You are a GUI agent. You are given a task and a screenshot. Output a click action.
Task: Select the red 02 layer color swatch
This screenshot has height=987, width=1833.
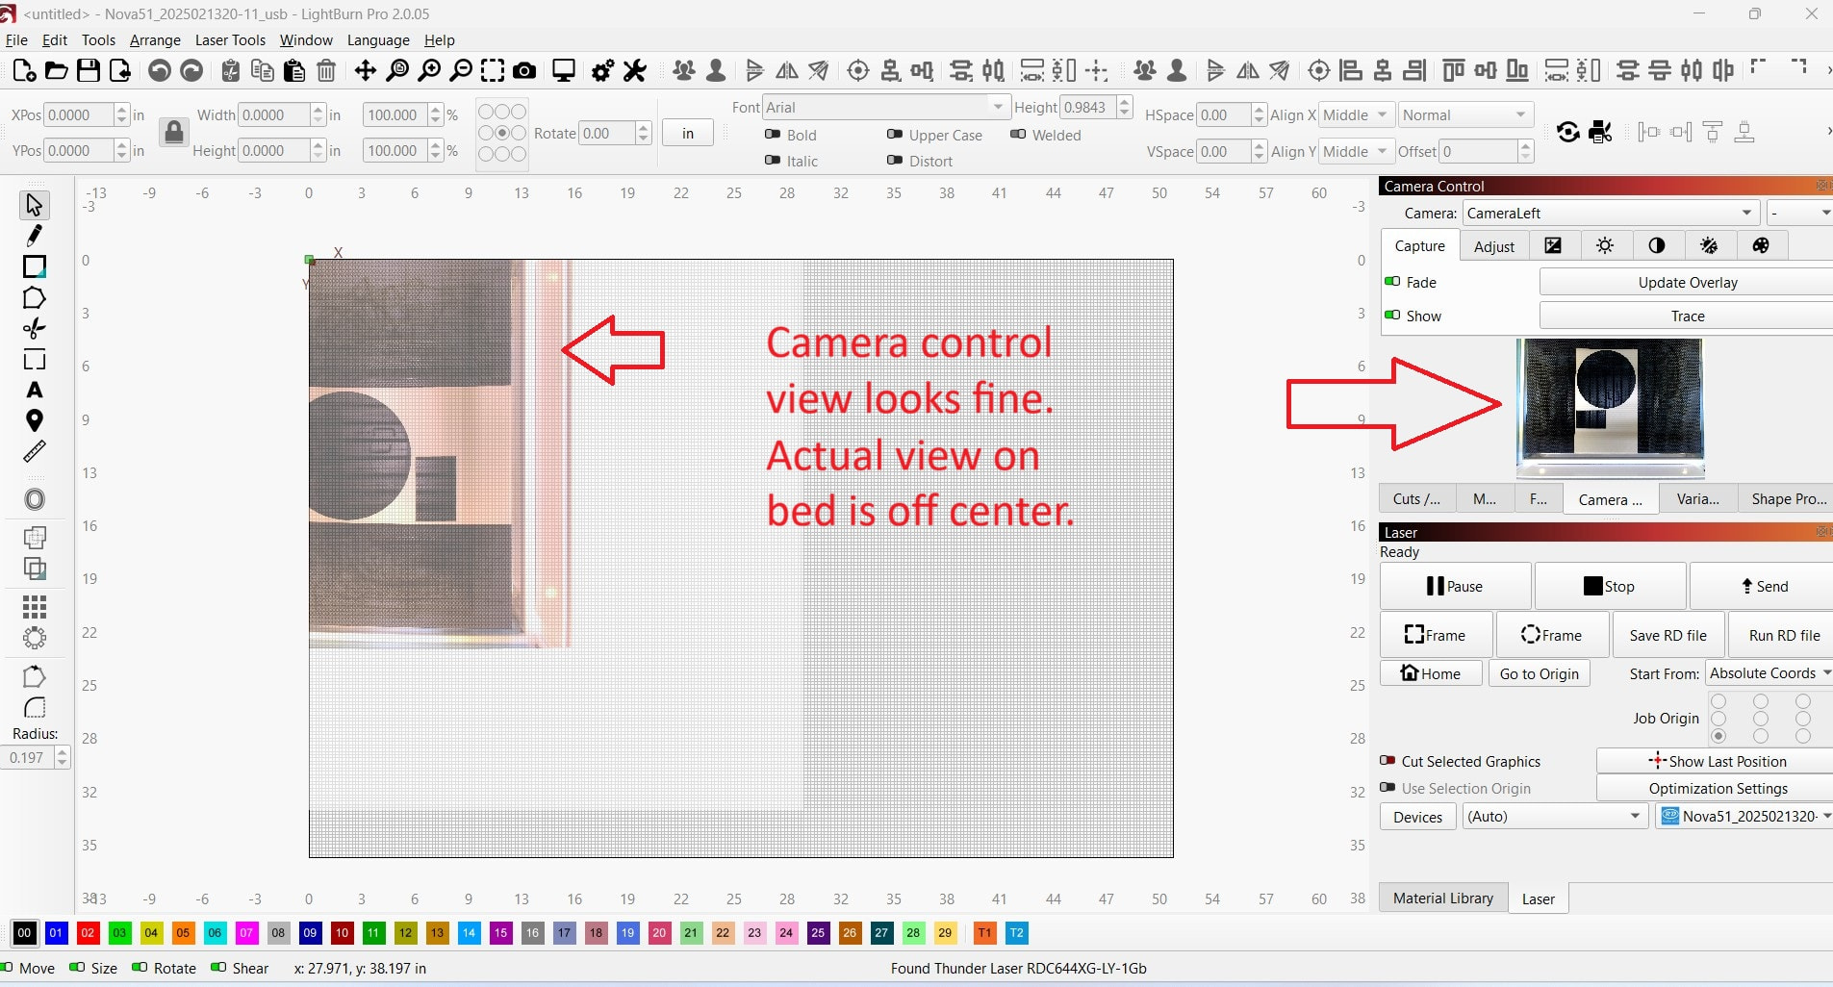[88, 932]
